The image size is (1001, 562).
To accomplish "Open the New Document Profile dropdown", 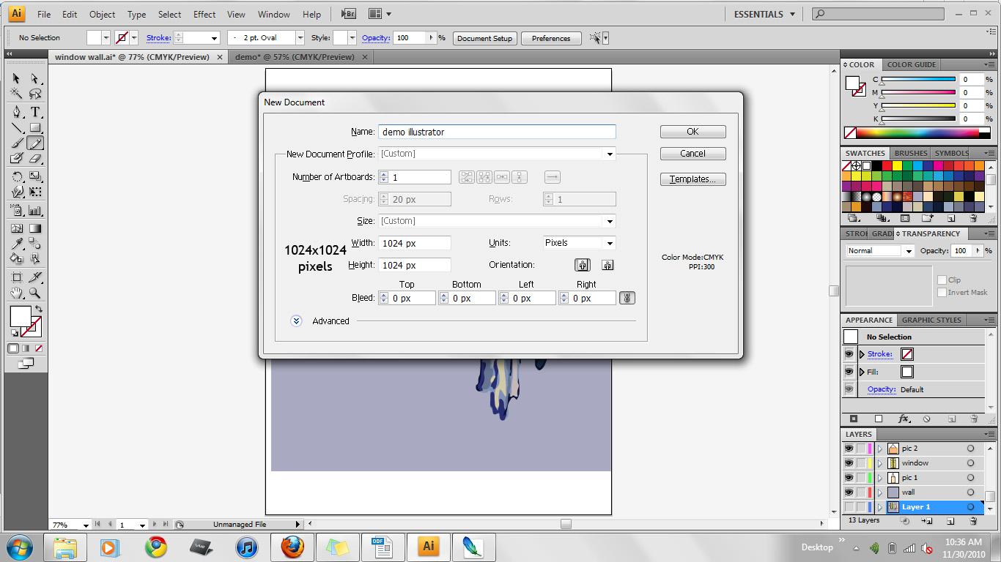I will pyautogui.click(x=609, y=154).
